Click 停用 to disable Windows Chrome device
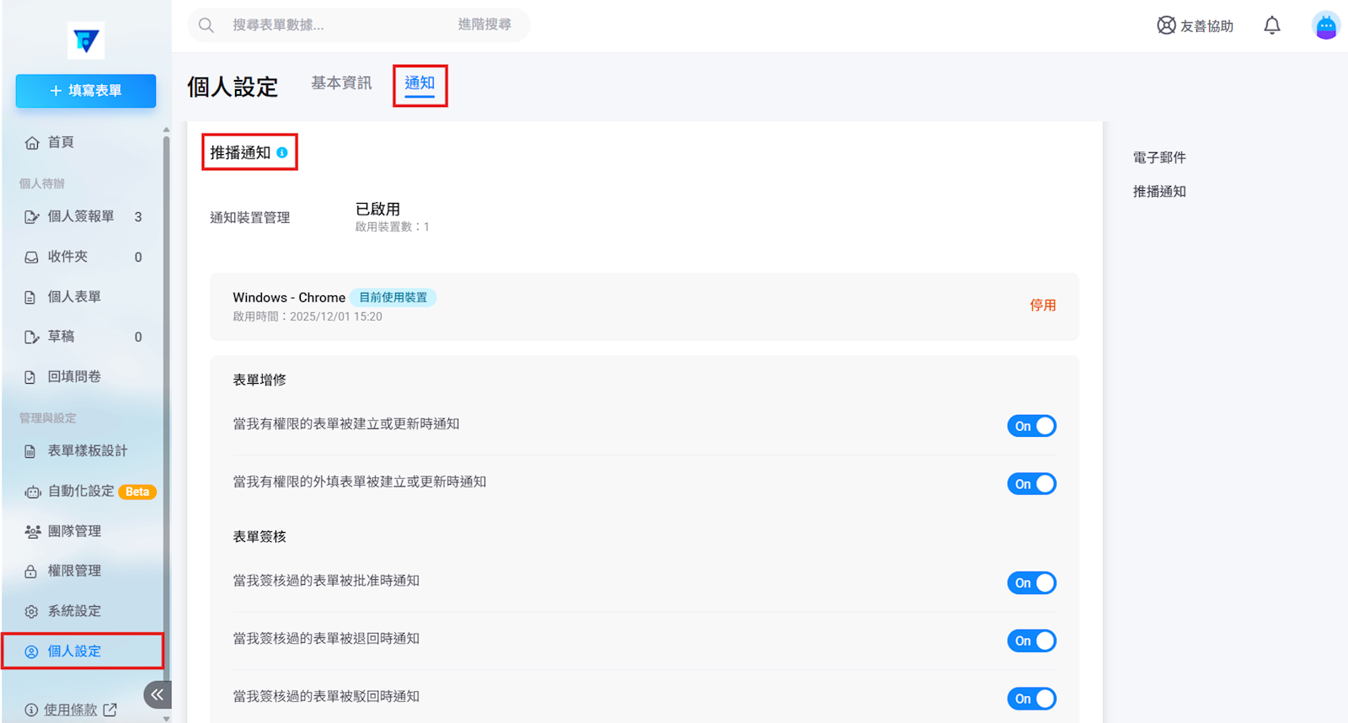 [x=1042, y=305]
